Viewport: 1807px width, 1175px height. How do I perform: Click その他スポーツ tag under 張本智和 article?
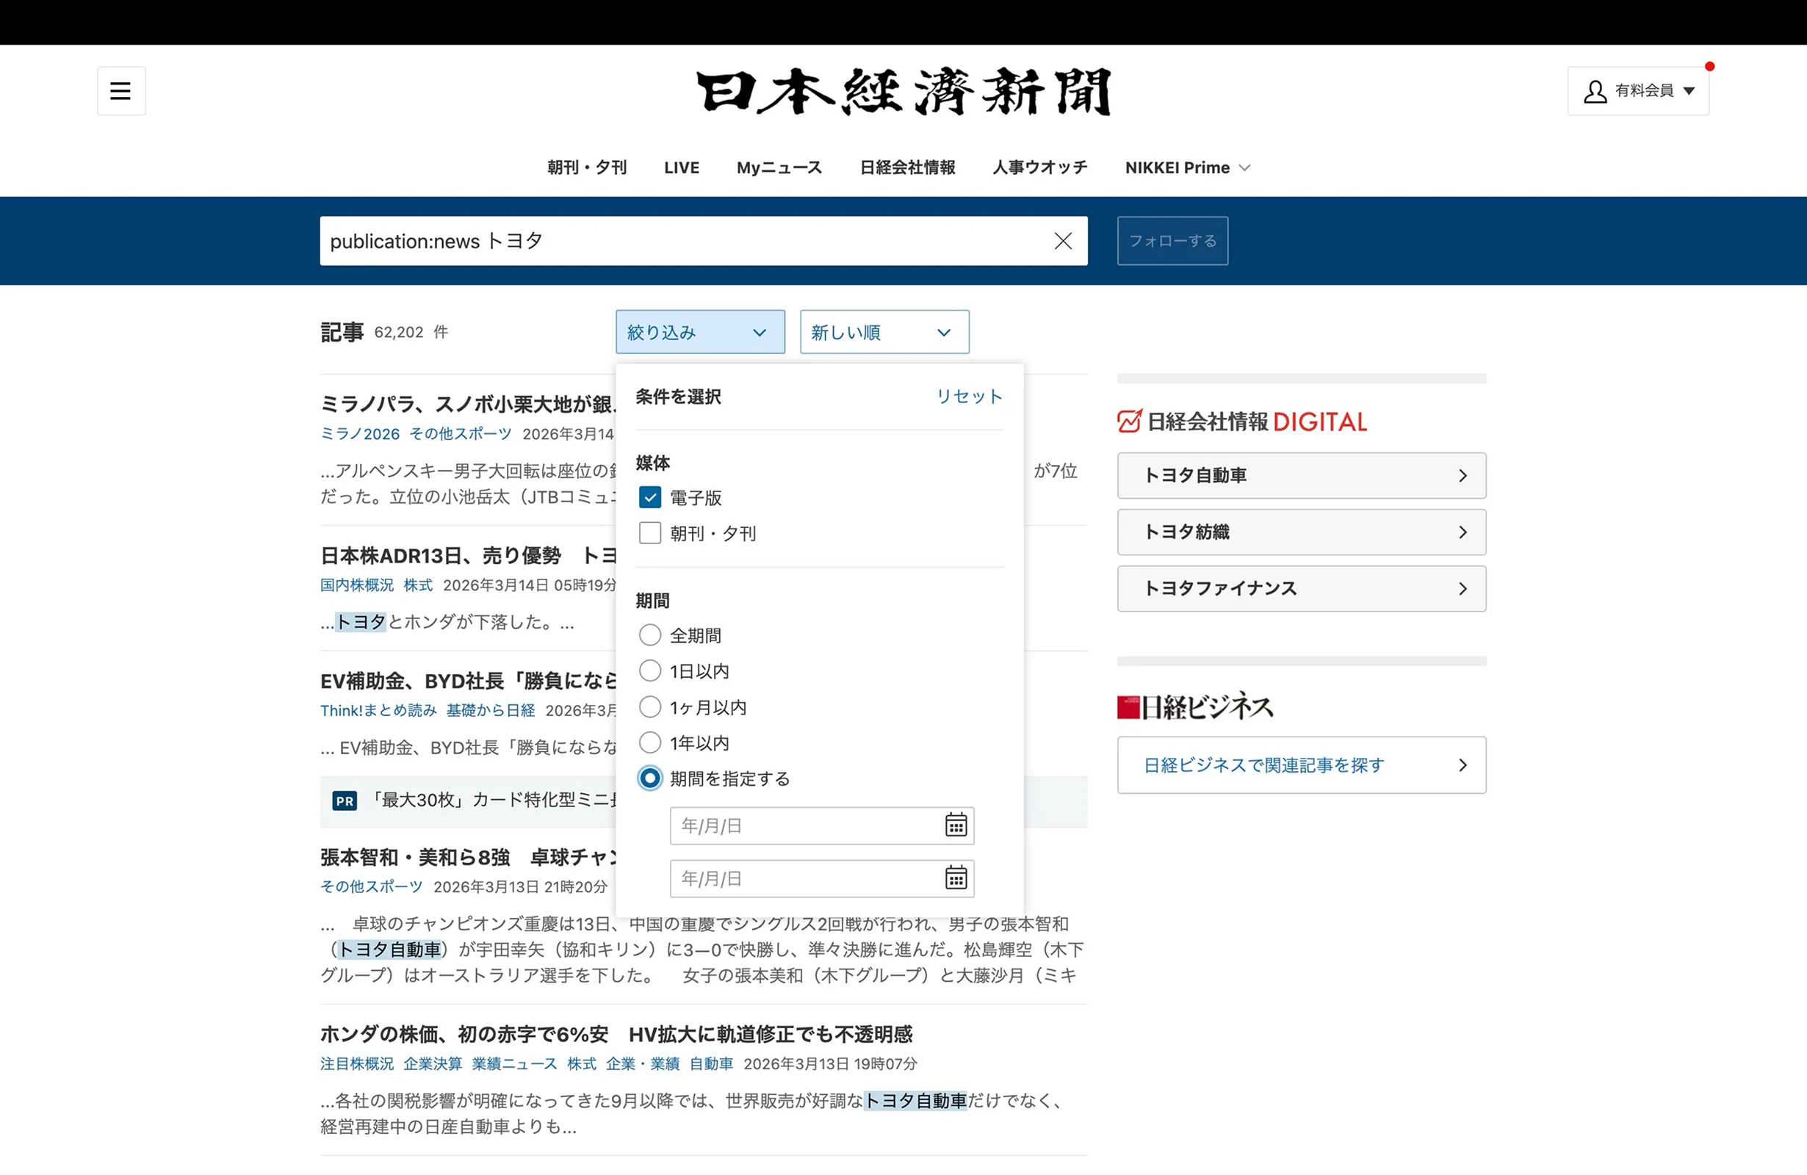[371, 886]
